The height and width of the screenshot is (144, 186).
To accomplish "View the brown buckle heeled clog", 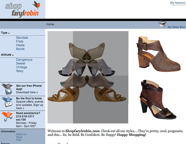I will [x=158, y=54].
